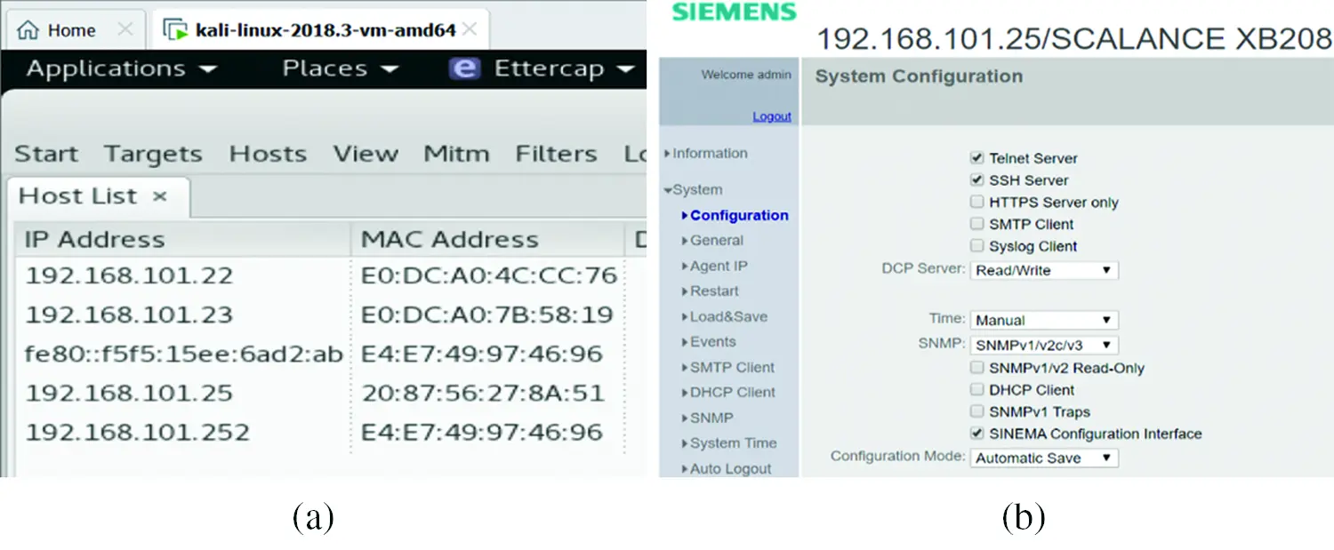Click MAC address 20:87:56:27:8A:51
The image size is (1334, 550).
click(x=482, y=394)
